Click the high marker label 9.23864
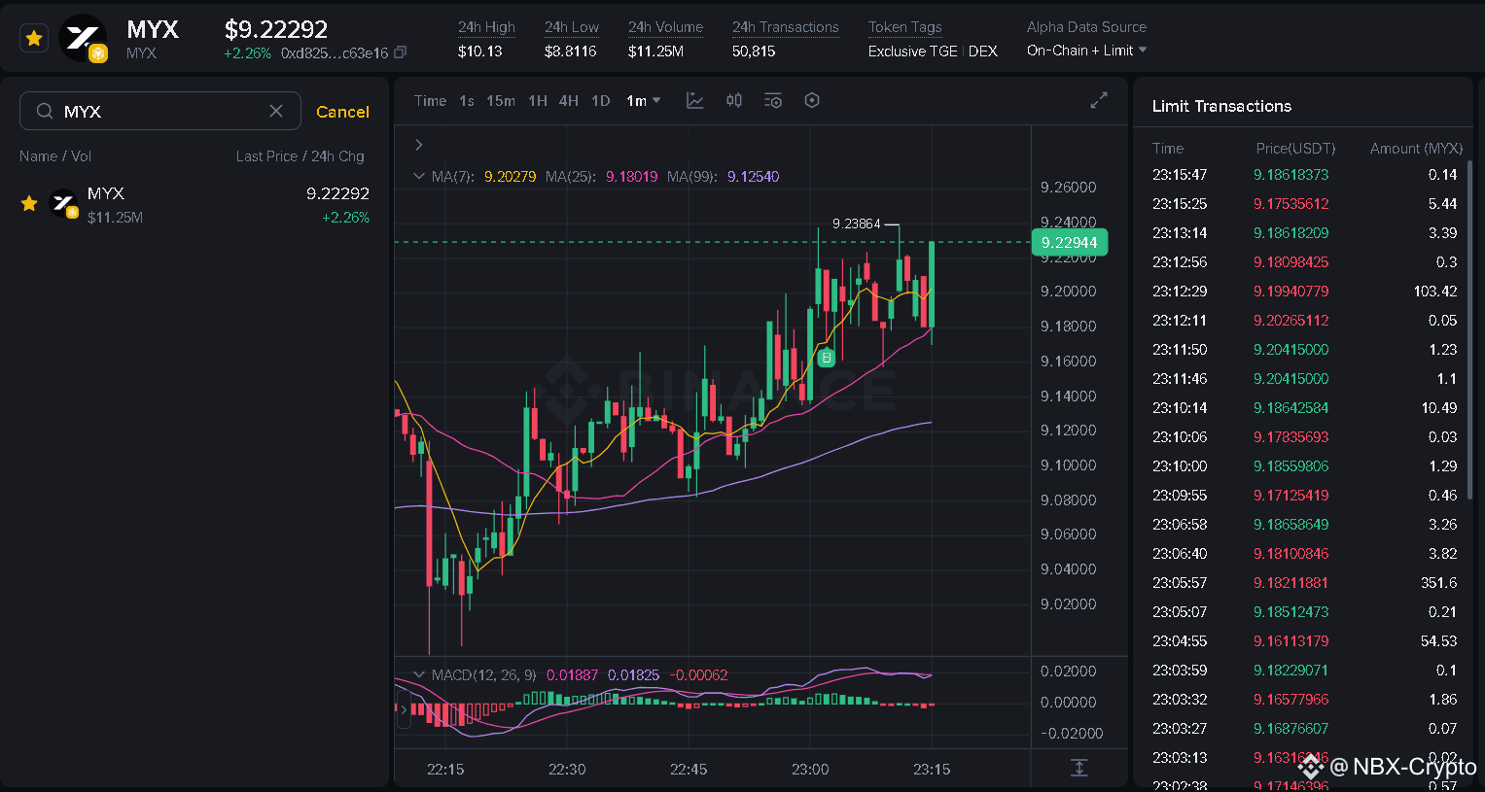The image size is (1485, 792). coord(856,224)
